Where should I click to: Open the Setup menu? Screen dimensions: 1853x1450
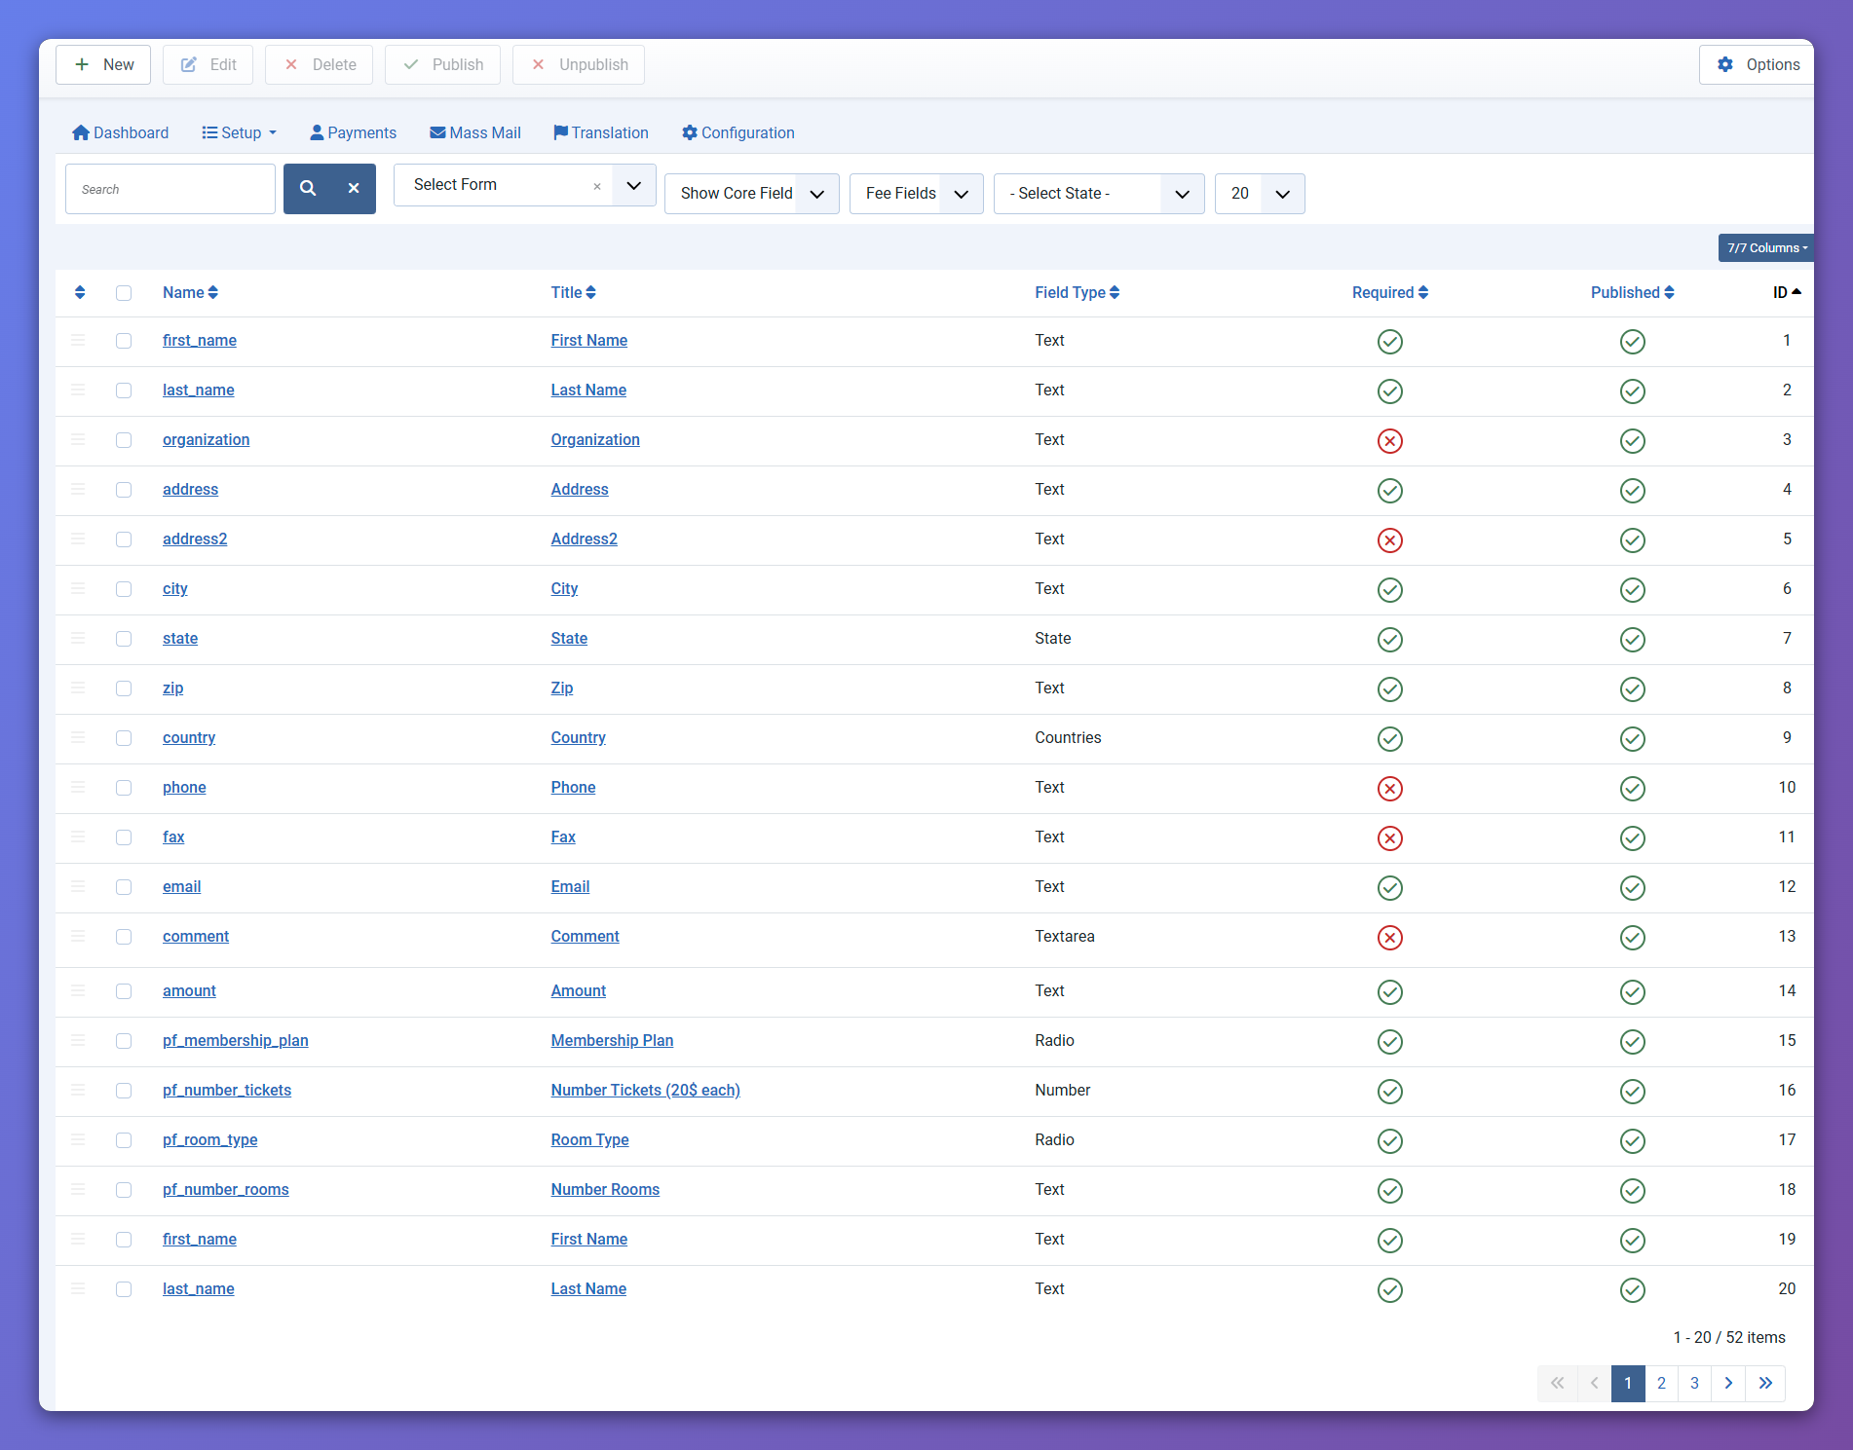point(240,132)
